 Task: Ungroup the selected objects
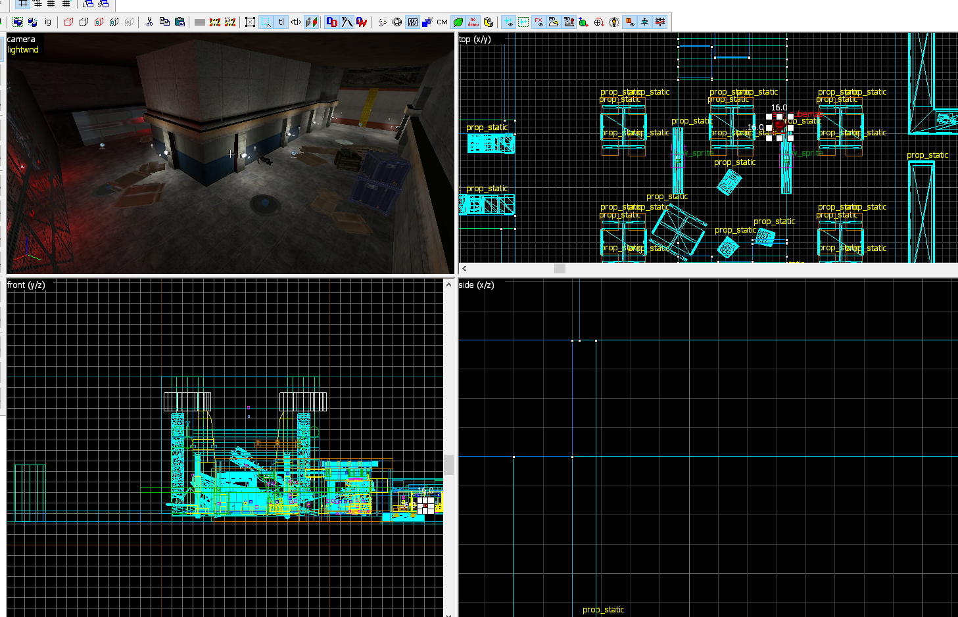tap(32, 22)
